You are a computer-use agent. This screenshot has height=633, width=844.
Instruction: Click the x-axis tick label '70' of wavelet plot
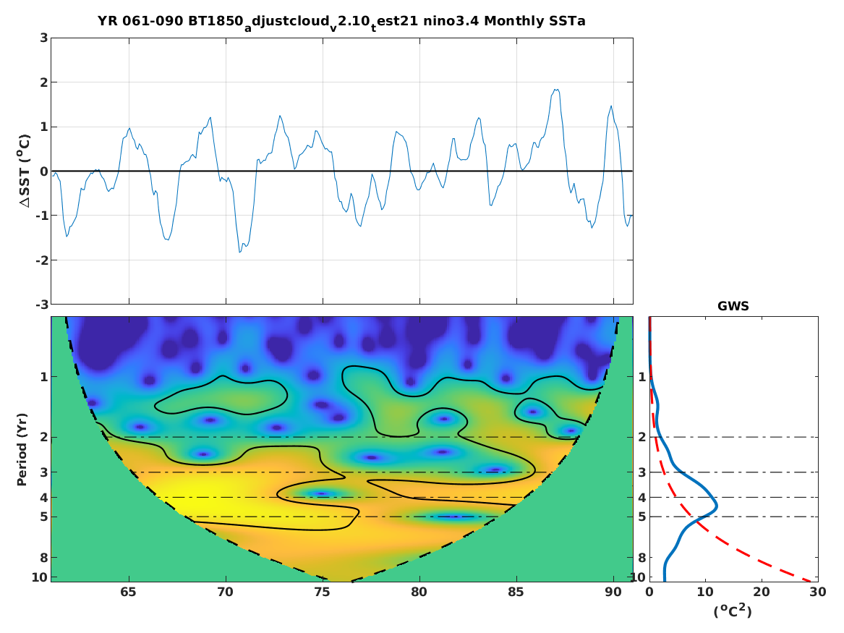tap(225, 592)
